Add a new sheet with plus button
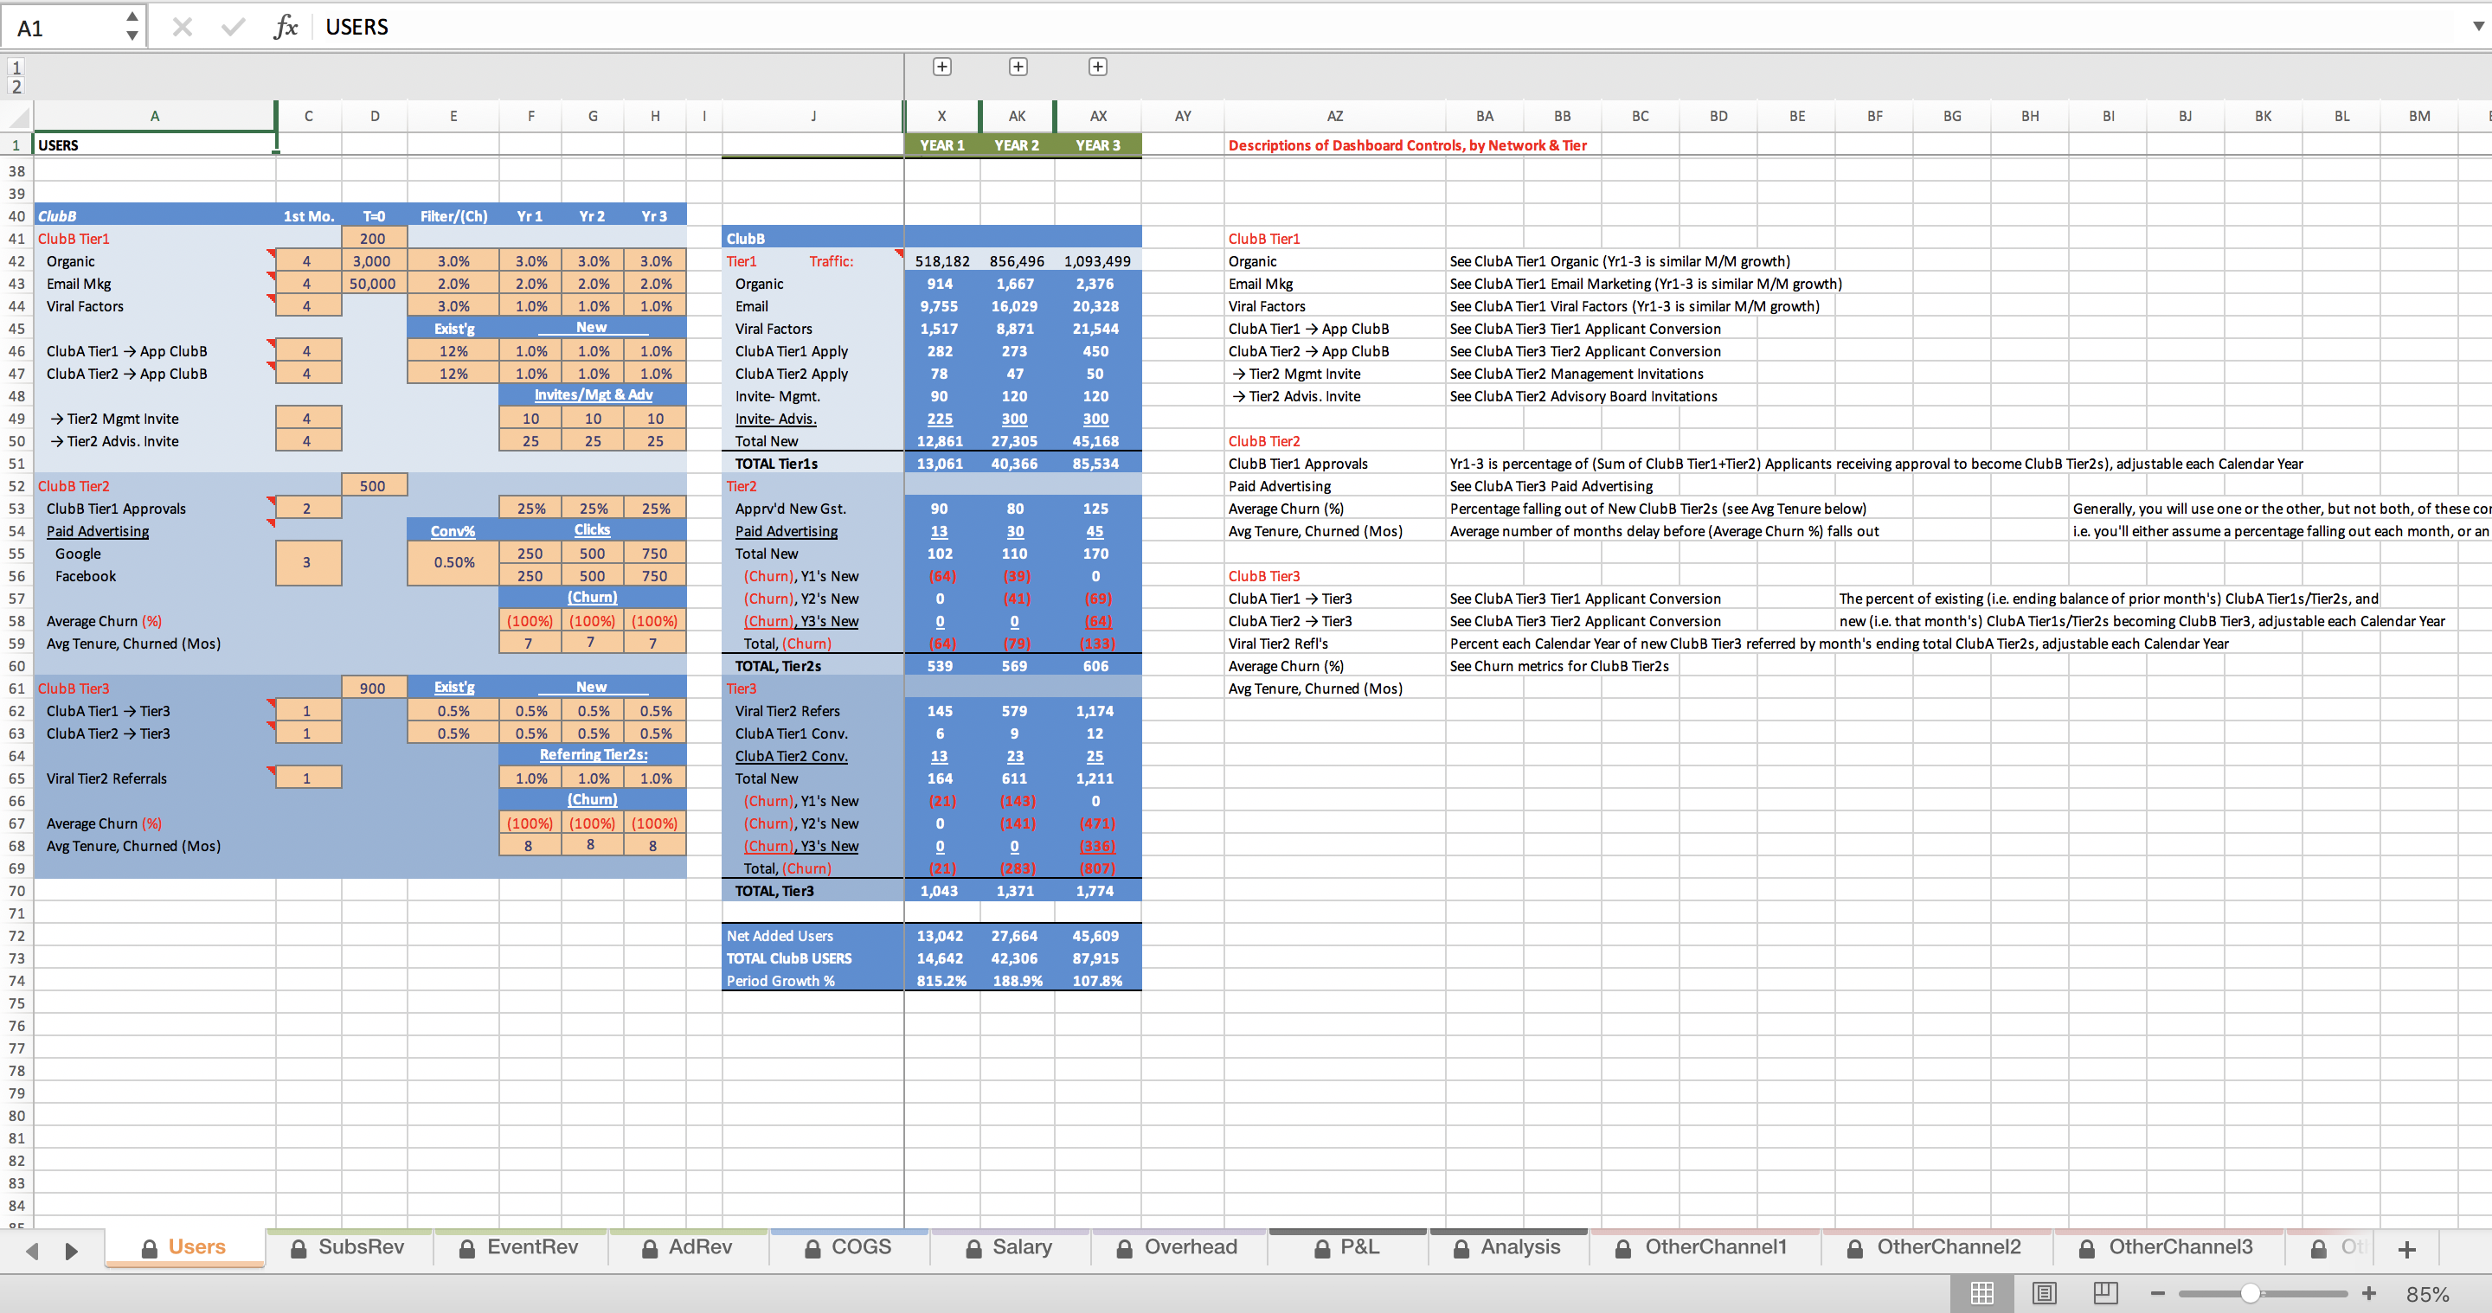This screenshot has width=2492, height=1313. click(x=2408, y=1249)
